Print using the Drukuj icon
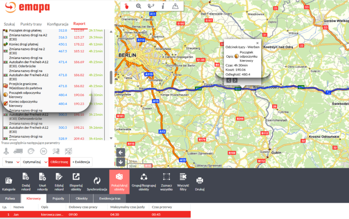Image resolution: width=349 pixels, height=219 pixels. [x=200, y=182]
